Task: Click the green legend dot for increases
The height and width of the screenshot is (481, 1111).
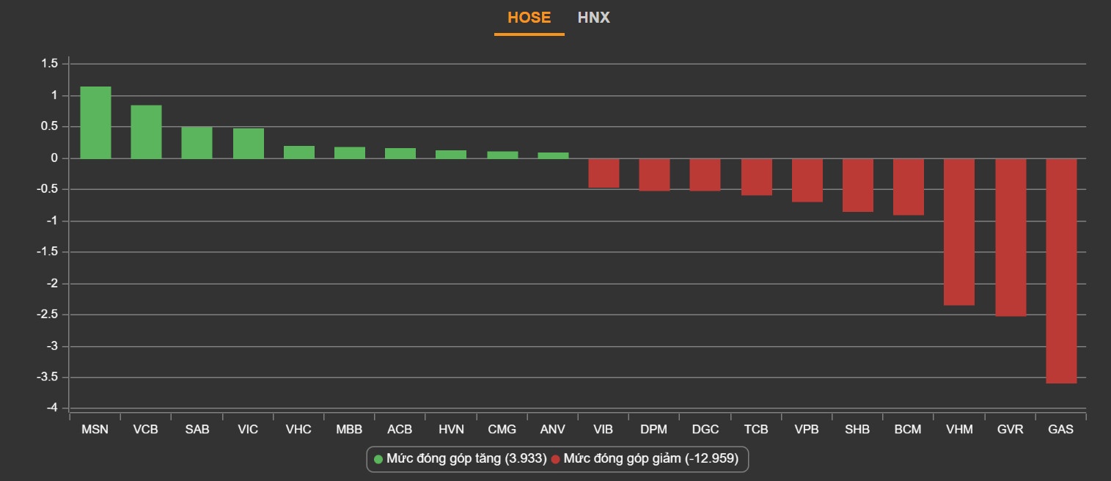Action: click(x=378, y=459)
